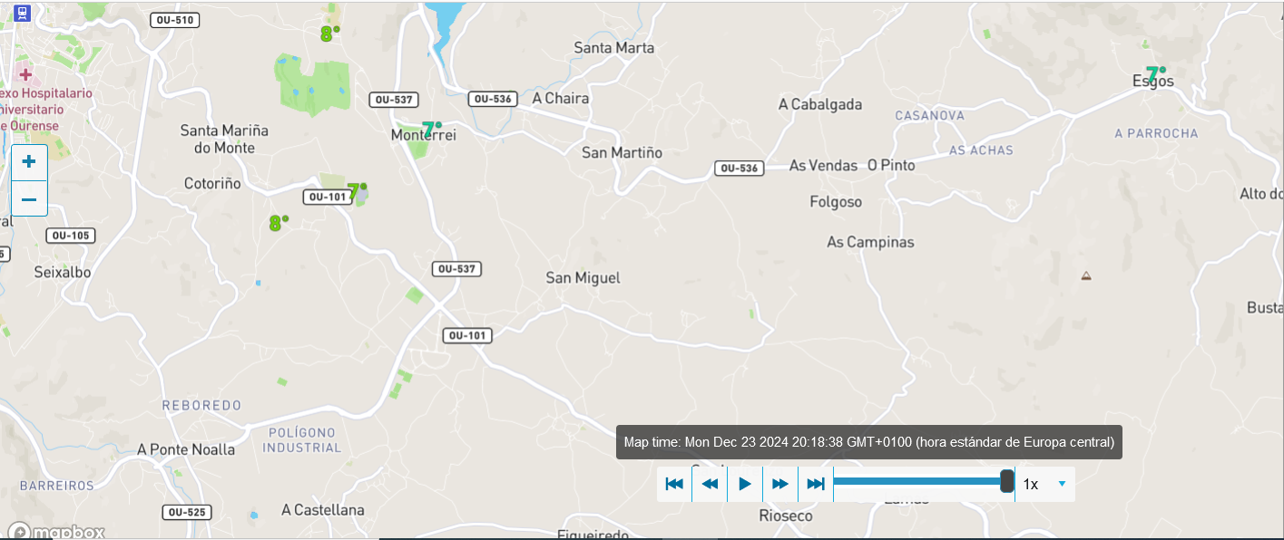Skip to start of timeline
Viewport: 1284px width, 540px height.
click(674, 484)
